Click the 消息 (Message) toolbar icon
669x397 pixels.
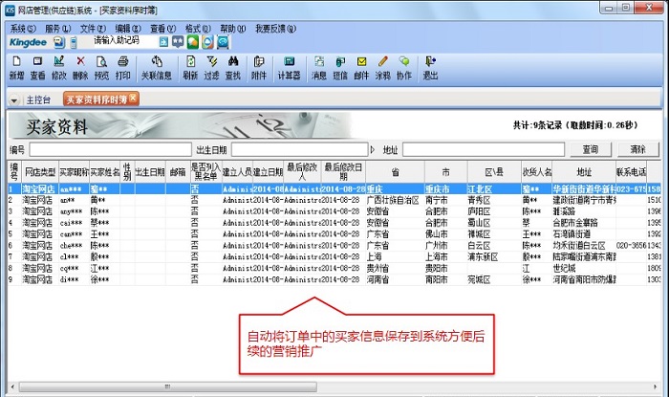click(x=319, y=68)
